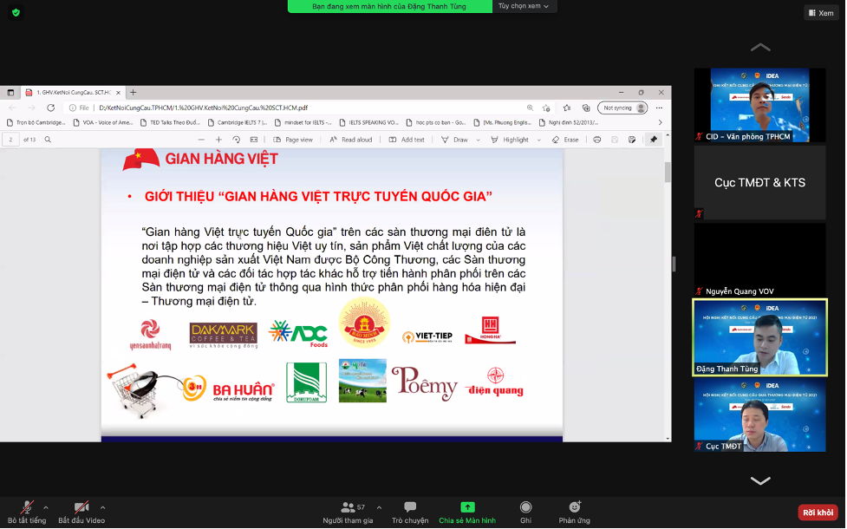Viewport: 847px width, 529px height.
Task: Select Cục TMĐT participant video thumbnail
Action: (760, 415)
